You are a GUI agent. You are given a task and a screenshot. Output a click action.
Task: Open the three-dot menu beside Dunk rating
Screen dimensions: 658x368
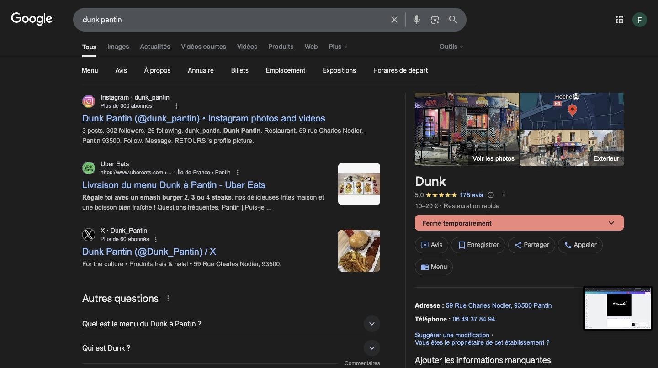(504, 195)
